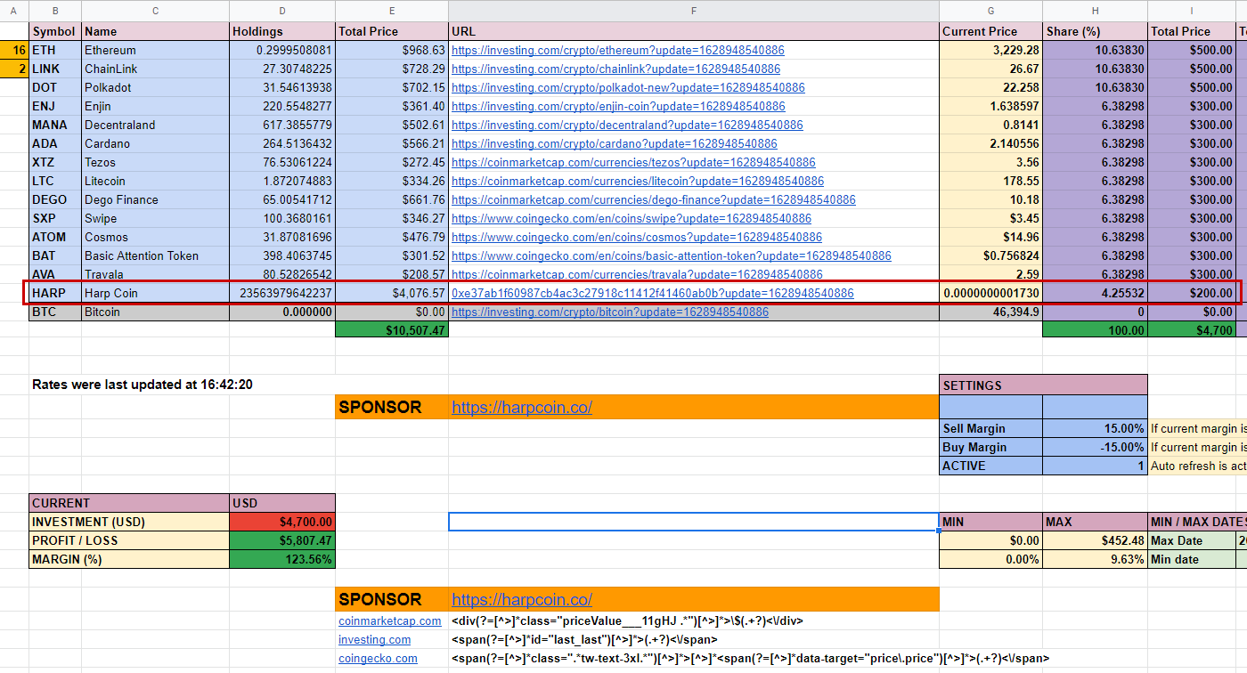
Task: Select the ETH symbol cell
Action: tap(55, 51)
